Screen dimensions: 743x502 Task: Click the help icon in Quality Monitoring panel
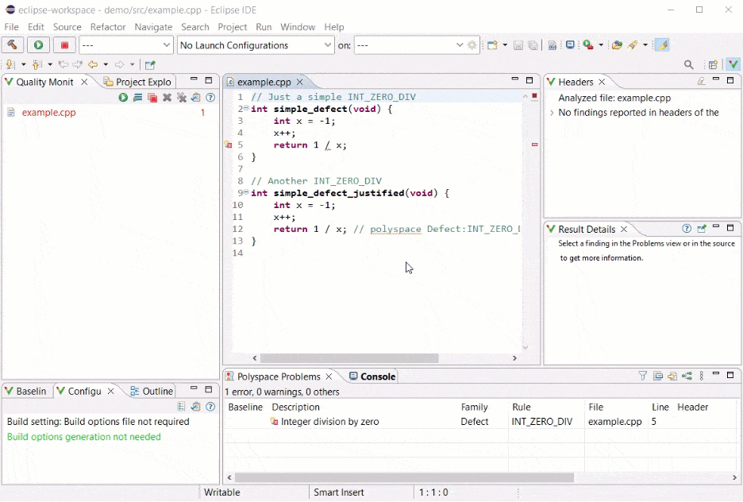tap(210, 98)
